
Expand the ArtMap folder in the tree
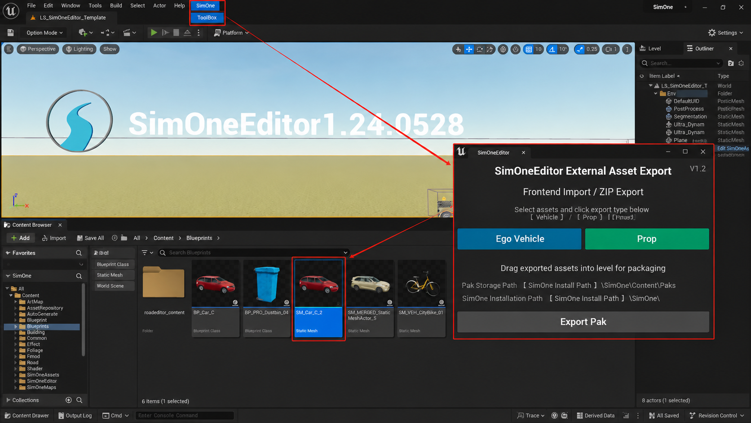16,302
